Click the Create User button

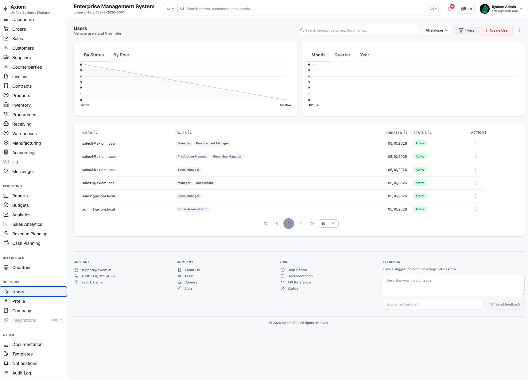497,30
